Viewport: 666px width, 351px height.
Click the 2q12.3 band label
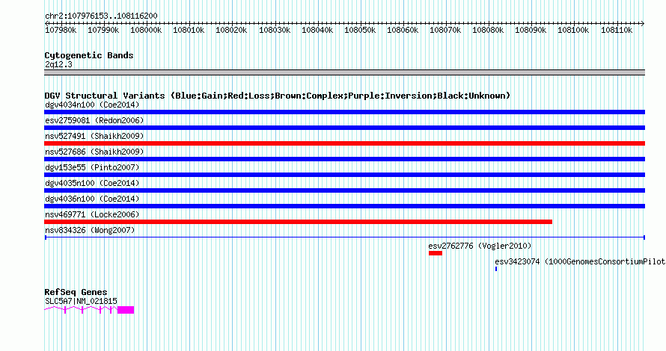click(x=58, y=64)
